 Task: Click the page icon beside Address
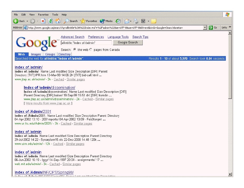tap(26, 28)
